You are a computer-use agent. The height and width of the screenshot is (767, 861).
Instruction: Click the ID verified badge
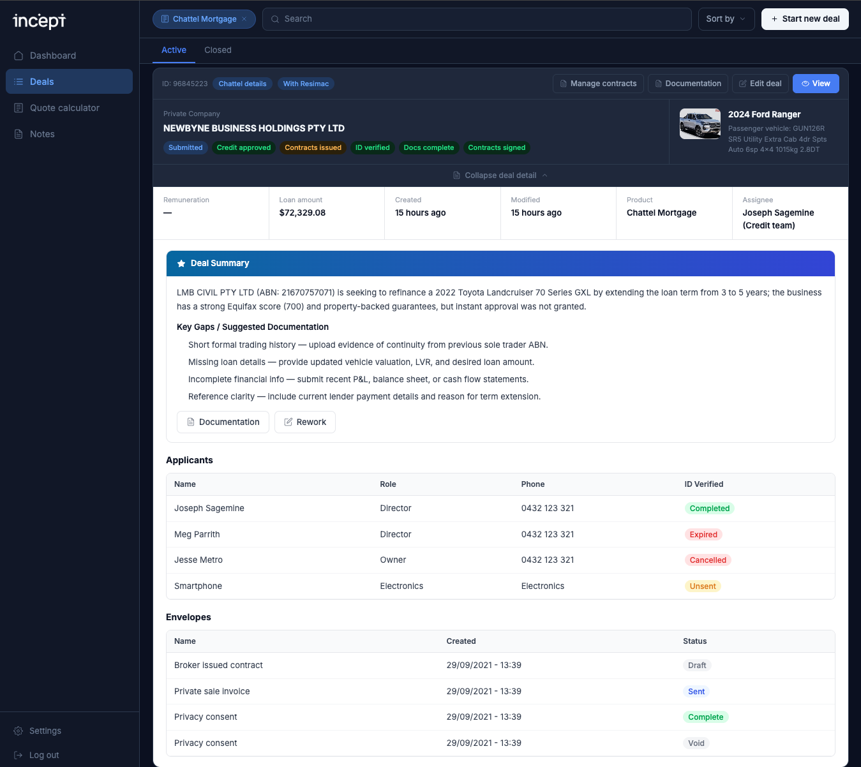pyautogui.click(x=373, y=147)
